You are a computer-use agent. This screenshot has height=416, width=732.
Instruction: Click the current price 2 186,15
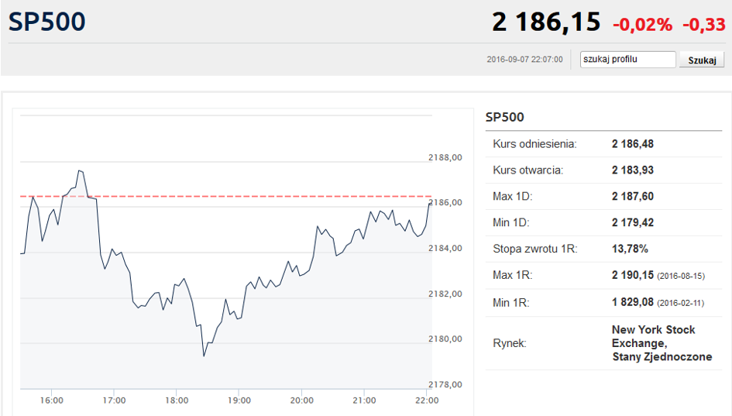pyautogui.click(x=546, y=22)
